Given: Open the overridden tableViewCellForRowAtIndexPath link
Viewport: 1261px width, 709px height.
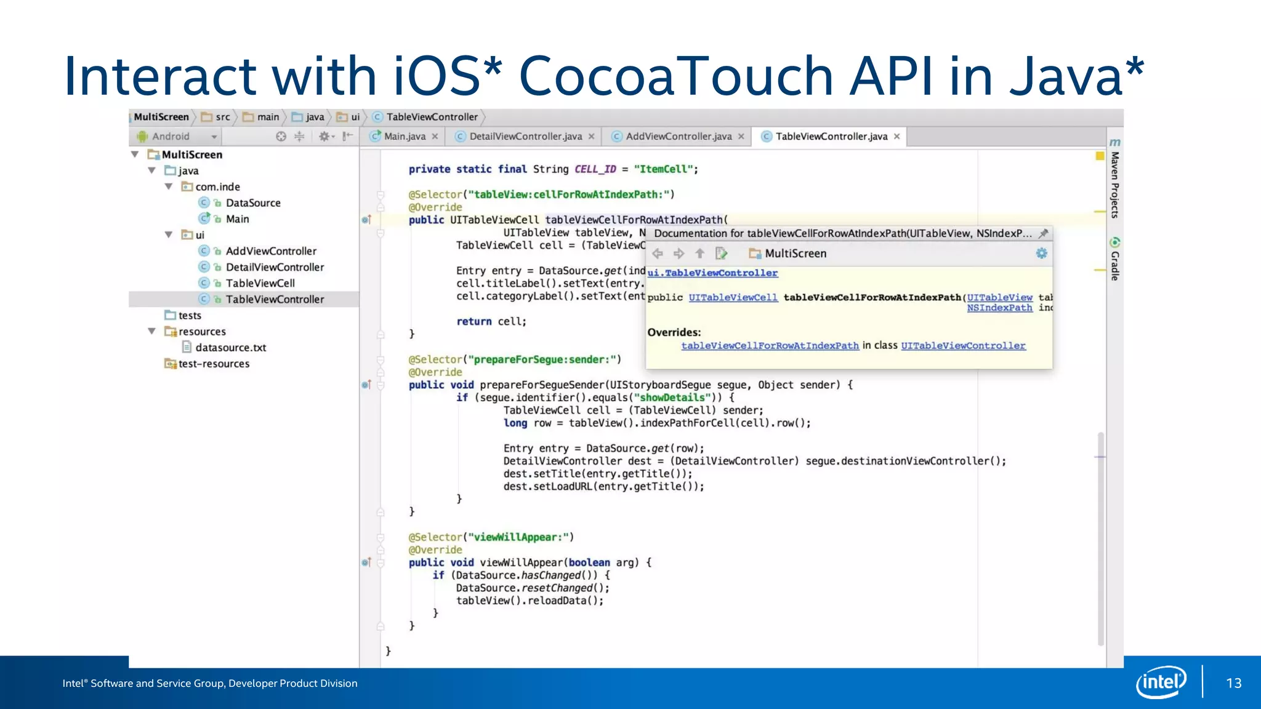Looking at the screenshot, I should 770,346.
